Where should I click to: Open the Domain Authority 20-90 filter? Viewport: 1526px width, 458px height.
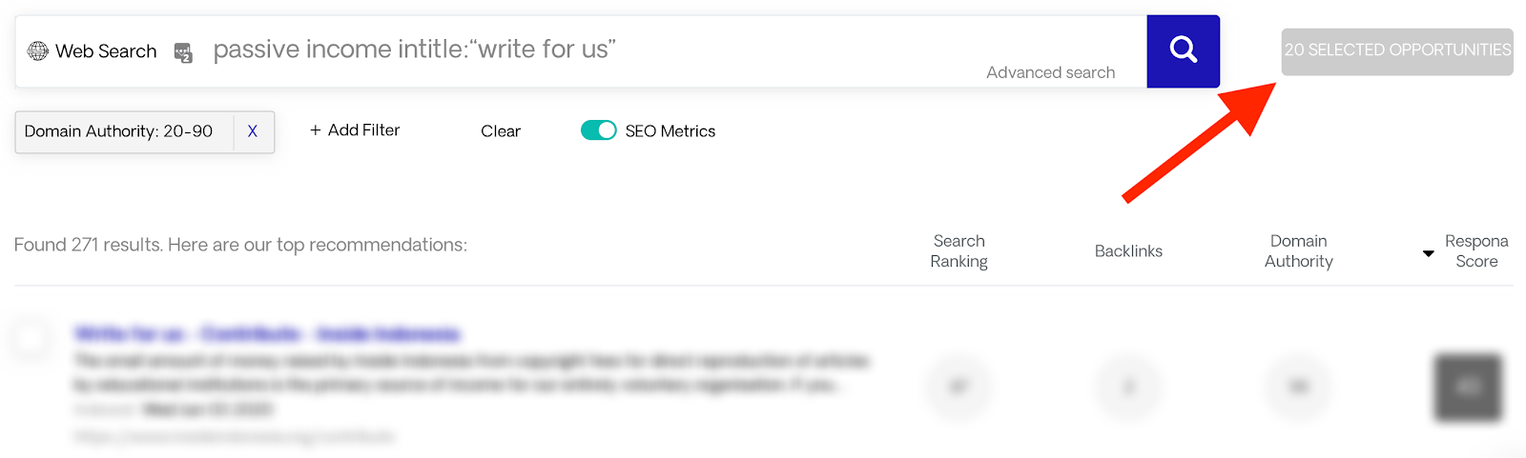tap(119, 131)
